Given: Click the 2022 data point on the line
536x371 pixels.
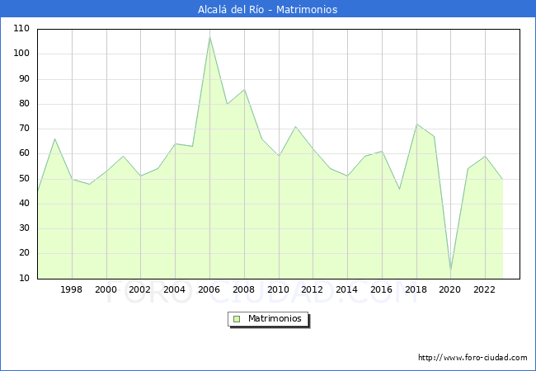Looking at the screenshot, I should (x=485, y=157).
